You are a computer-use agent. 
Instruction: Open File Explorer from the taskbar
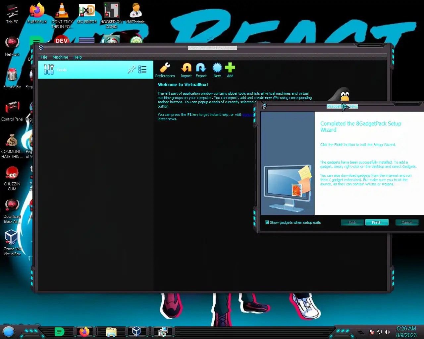coord(111,331)
